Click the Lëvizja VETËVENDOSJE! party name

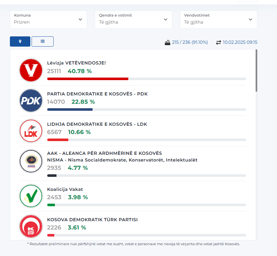76,63
